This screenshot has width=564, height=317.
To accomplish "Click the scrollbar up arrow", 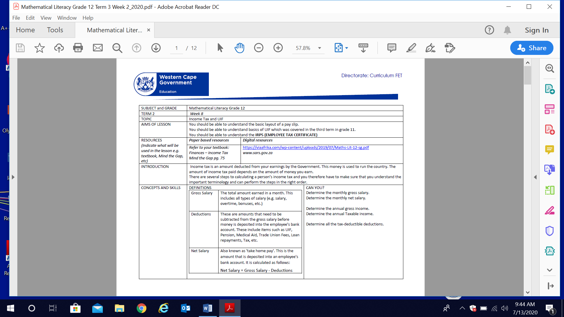I will click(528, 63).
